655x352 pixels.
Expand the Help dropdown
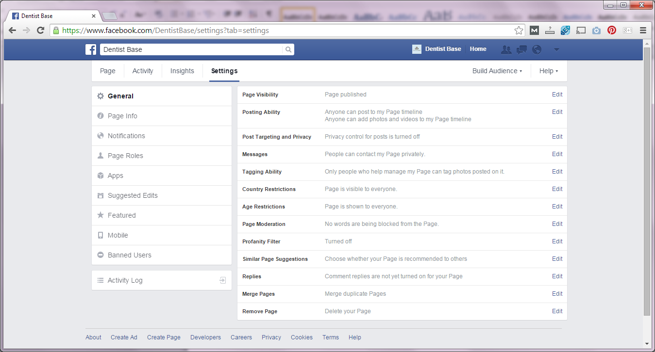click(x=549, y=71)
